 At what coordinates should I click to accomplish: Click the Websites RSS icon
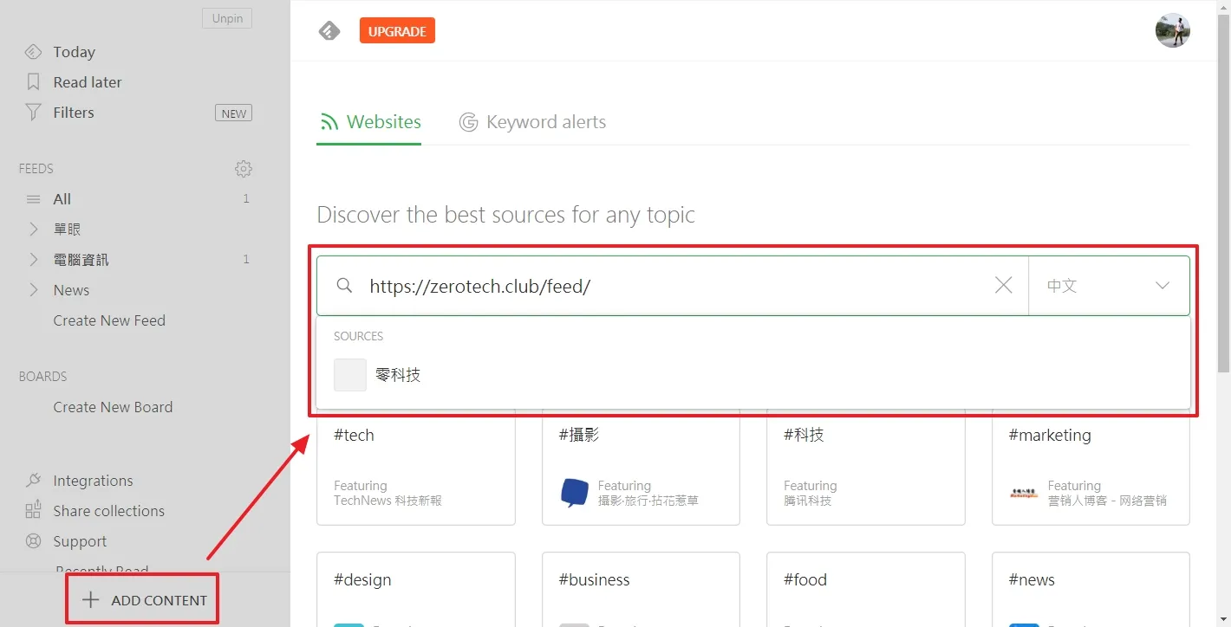[329, 122]
